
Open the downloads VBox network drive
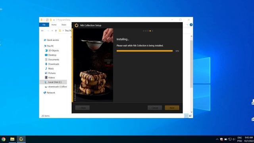coord(56,87)
